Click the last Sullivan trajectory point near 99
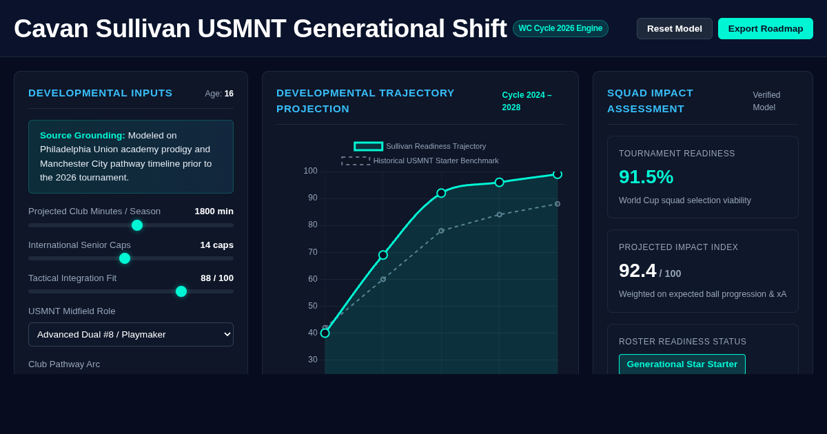The width and height of the screenshot is (827, 434). (x=558, y=174)
